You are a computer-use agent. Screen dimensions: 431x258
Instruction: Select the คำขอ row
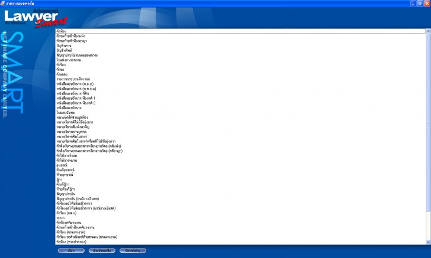240,69
